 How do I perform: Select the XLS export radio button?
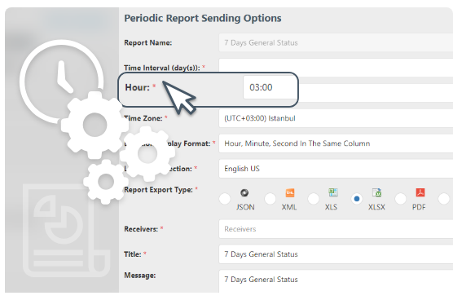(x=313, y=199)
